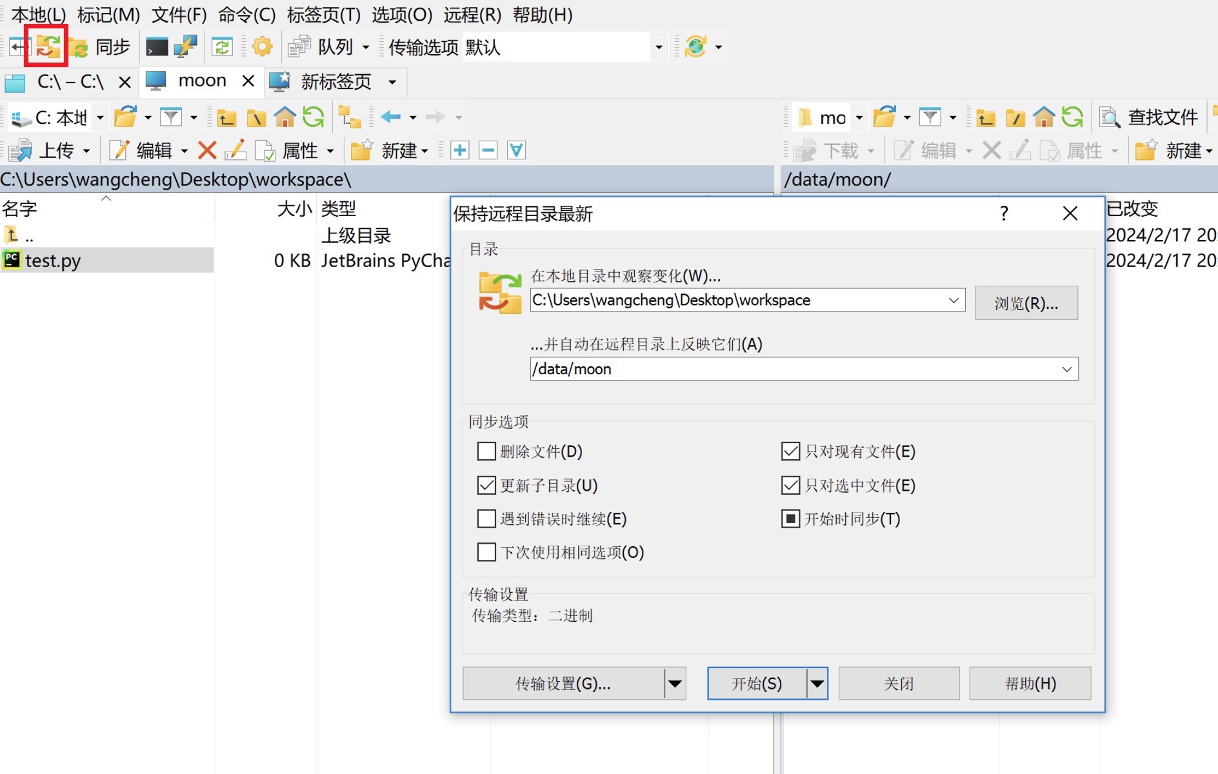The image size is (1218, 774).
Task: Rename local file with pencil icon
Action: click(235, 150)
